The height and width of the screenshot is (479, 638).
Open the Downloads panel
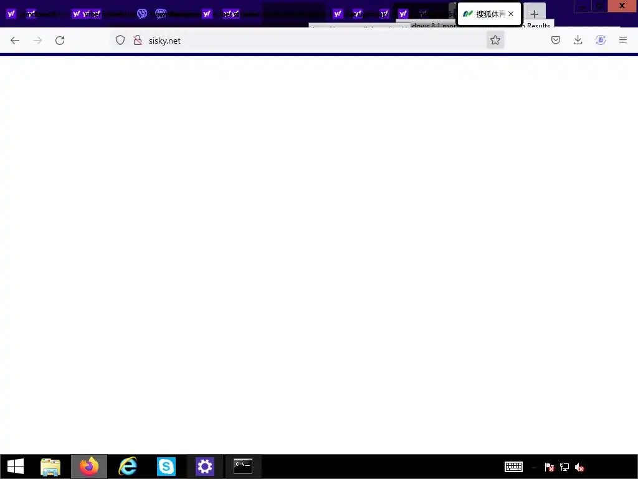point(578,40)
